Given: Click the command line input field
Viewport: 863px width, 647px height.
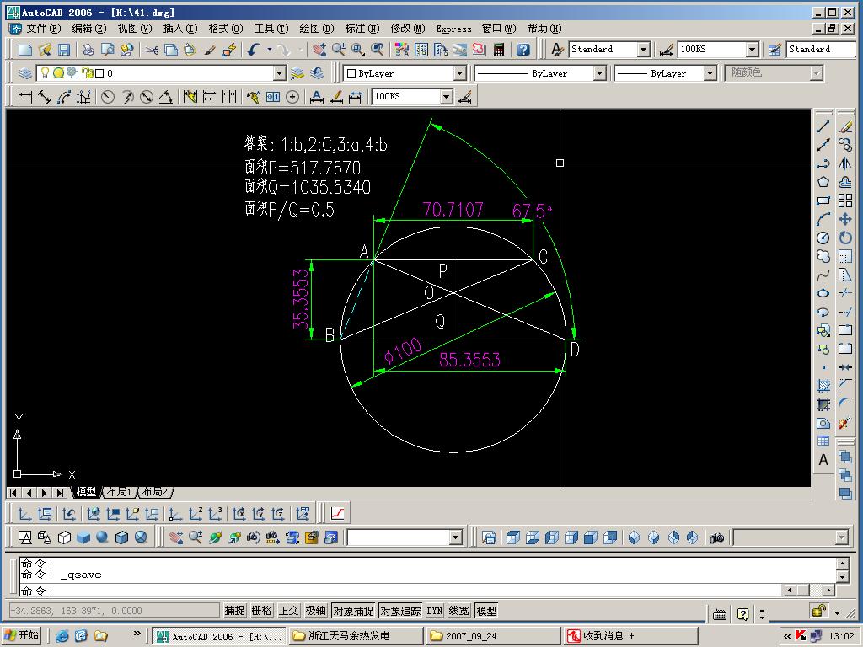Looking at the screenshot, I should point(400,591).
